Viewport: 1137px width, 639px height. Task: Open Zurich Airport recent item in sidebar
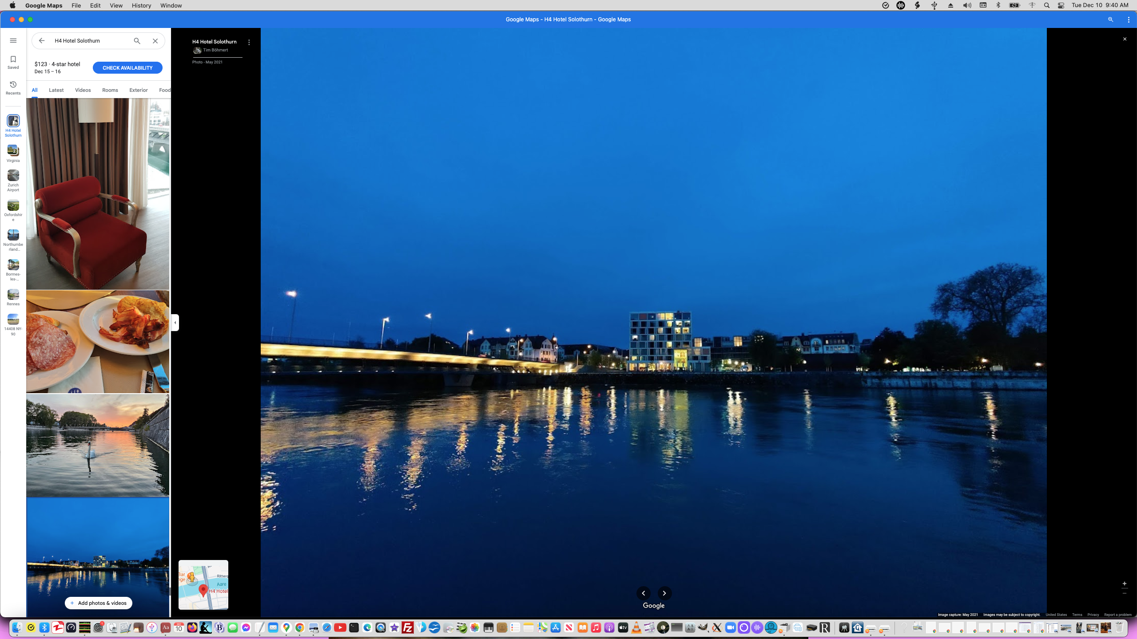(x=13, y=180)
